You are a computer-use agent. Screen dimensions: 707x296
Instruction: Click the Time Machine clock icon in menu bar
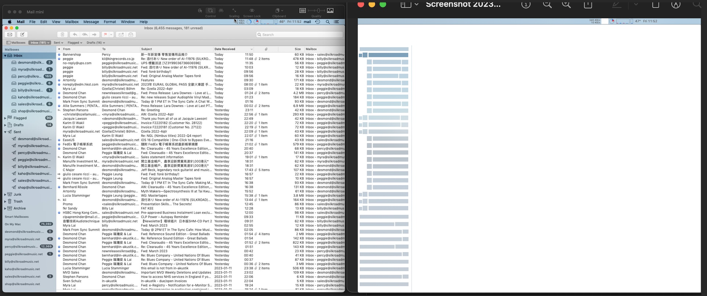tap(318, 22)
